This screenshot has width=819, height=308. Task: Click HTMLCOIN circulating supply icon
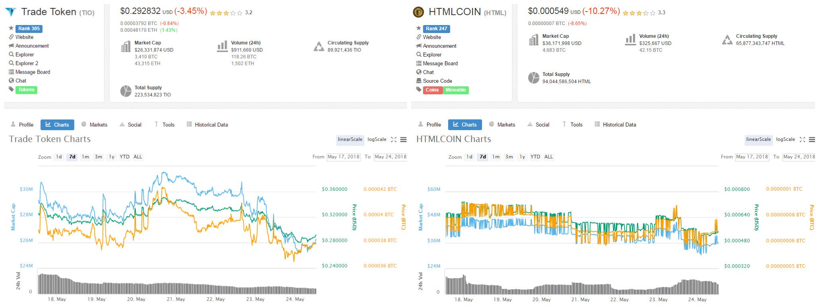(x=727, y=40)
